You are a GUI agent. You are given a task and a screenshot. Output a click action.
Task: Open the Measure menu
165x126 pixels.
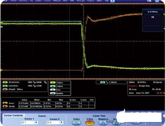coord(57,1)
